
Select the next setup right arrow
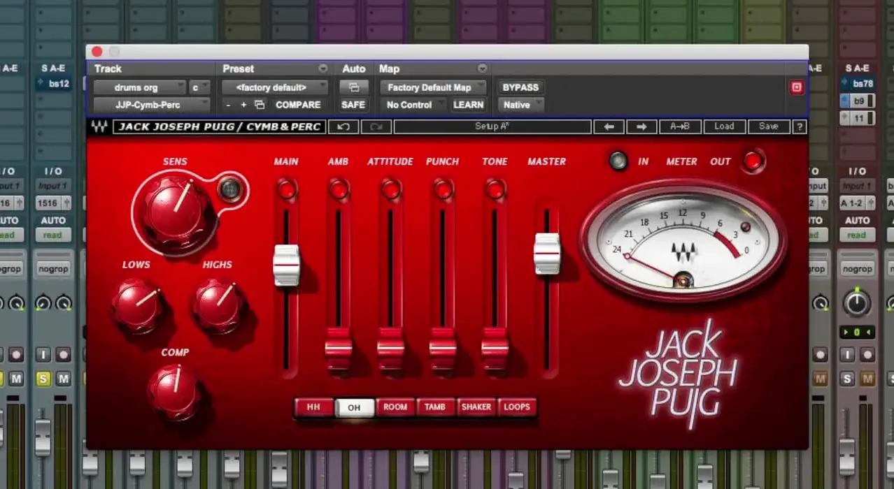pyautogui.click(x=640, y=126)
